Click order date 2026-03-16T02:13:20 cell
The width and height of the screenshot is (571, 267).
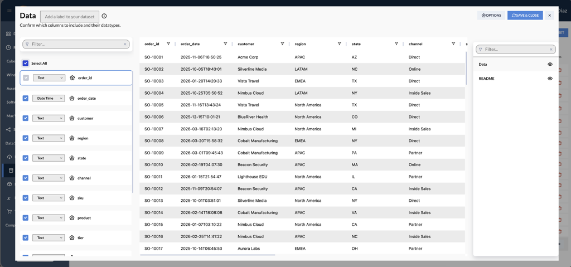coord(201,129)
